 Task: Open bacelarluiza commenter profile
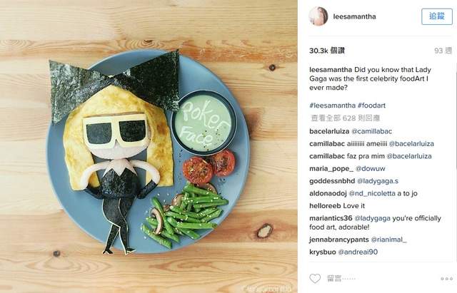point(329,131)
